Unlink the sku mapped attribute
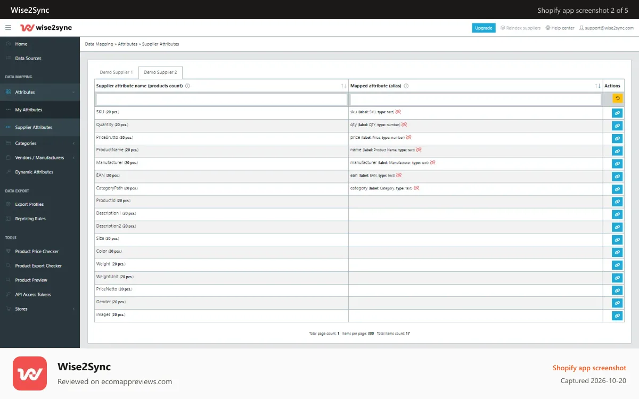639x399 pixels. pyautogui.click(x=398, y=112)
